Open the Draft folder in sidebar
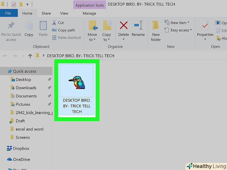This screenshot has width=227, height=170. [x=20, y=121]
